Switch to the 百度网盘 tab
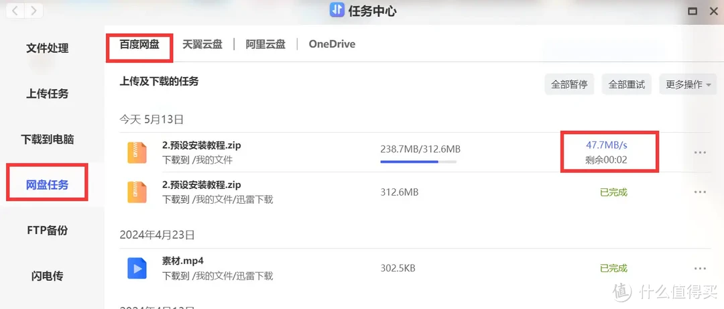The image size is (724, 309). pyautogui.click(x=139, y=44)
